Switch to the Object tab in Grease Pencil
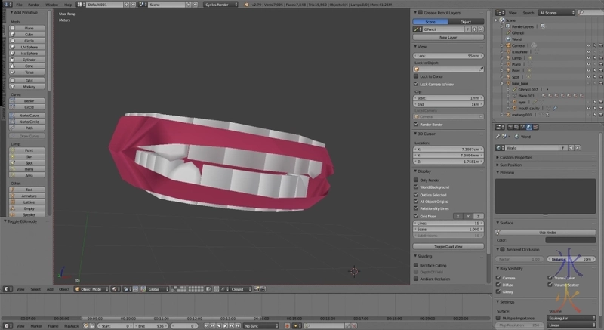The image size is (604, 330). click(x=466, y=22)
